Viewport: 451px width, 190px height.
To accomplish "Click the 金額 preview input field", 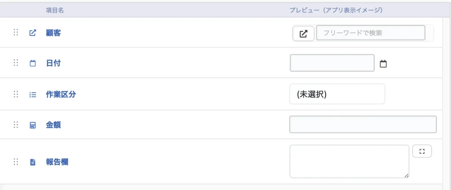I will pos(362,125).
